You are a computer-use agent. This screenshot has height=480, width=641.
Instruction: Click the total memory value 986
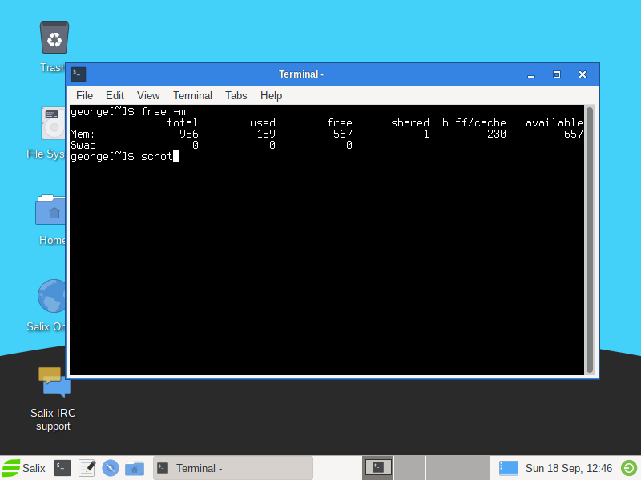click(189, 134)
